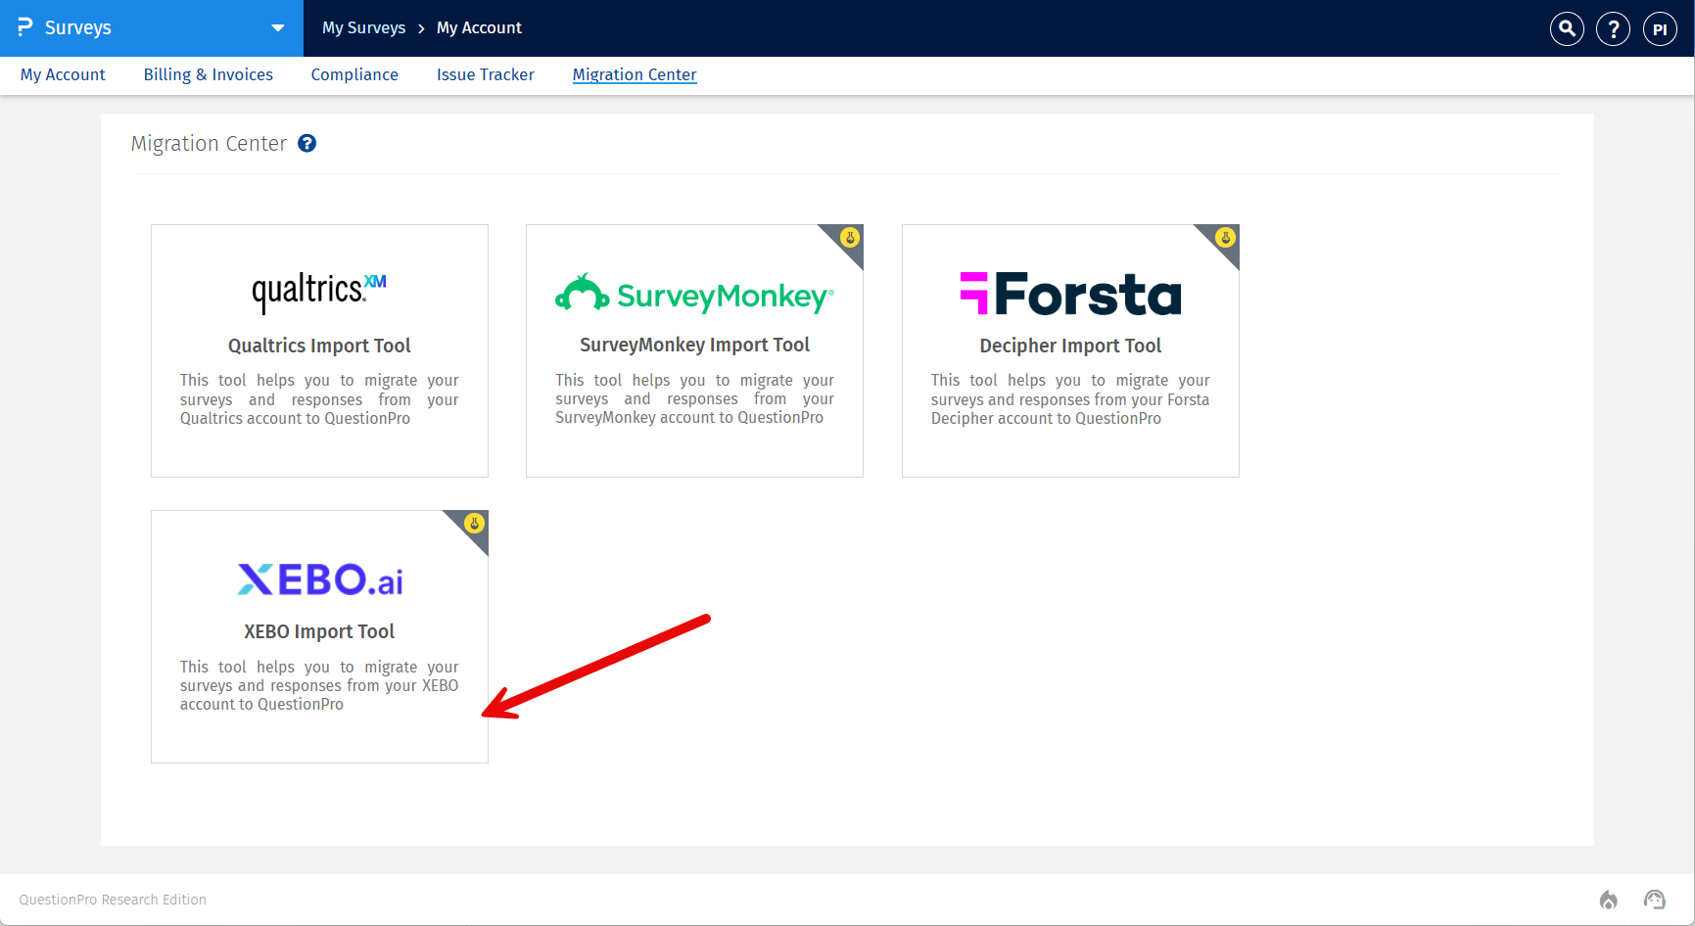Screen dimensions: 1695x926
Task: Go to the Issue Tracker tab
Action: tap(485, 74)
